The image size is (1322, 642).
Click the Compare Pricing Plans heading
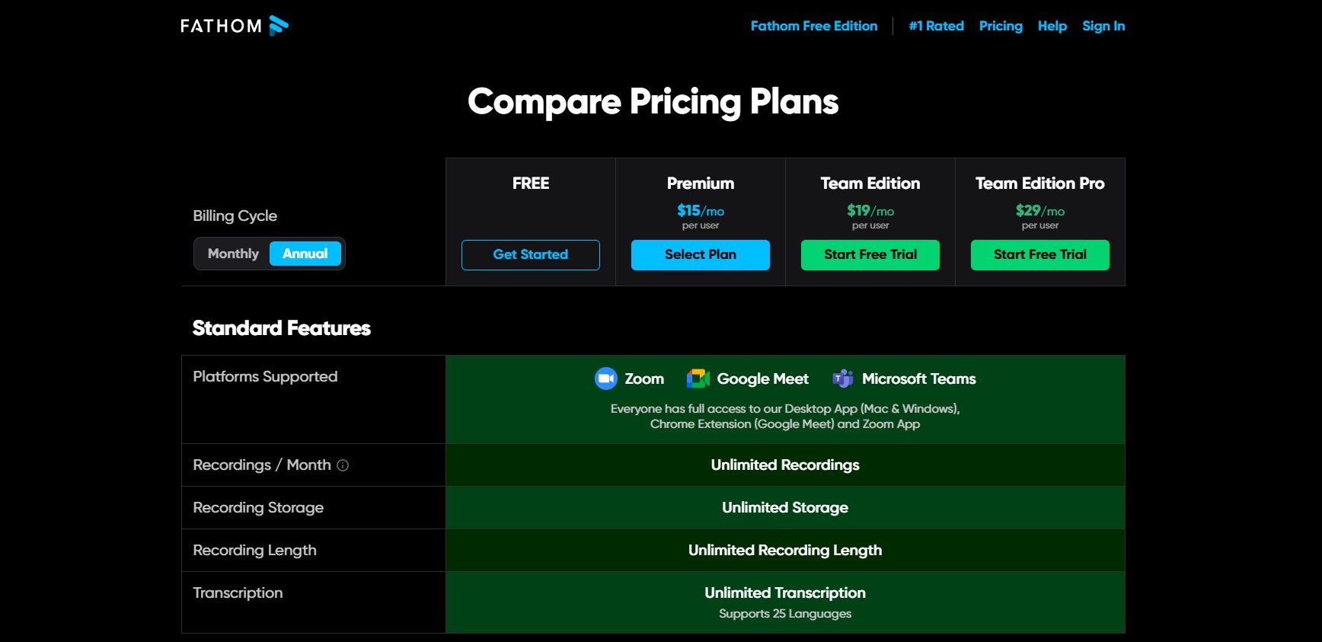[x=653, y=102]
